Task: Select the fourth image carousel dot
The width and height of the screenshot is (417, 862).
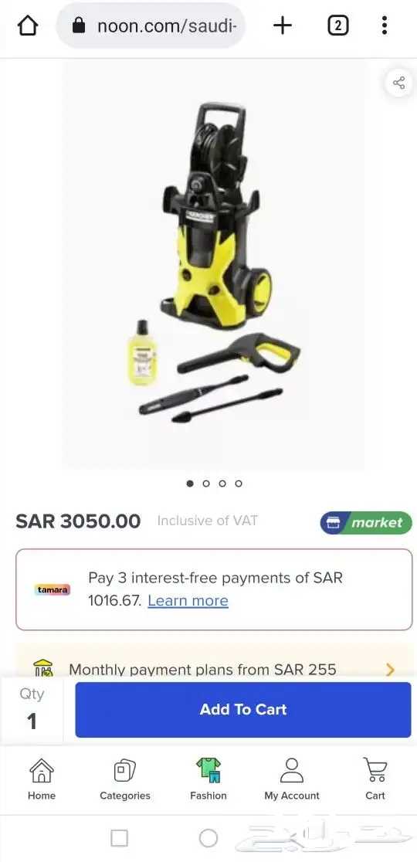Action: (239, 484)
